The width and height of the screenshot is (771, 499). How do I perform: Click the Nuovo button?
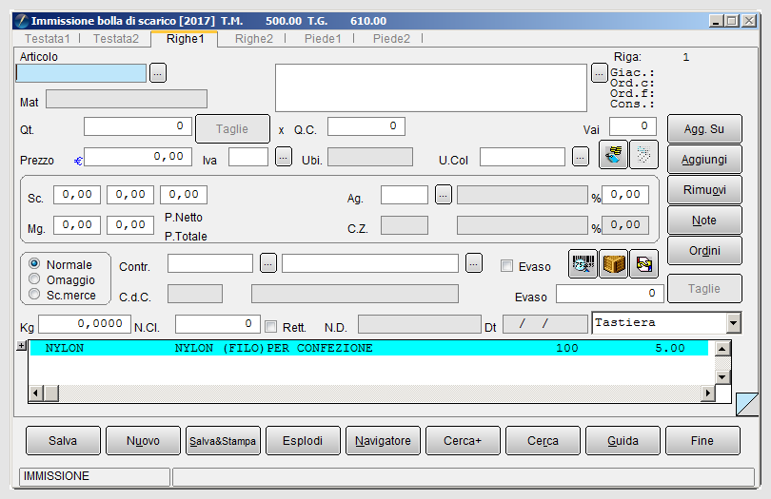[x=143, y=441]
